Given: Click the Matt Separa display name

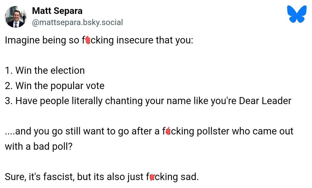Looking at the screenshot, I should click(57, 11).
